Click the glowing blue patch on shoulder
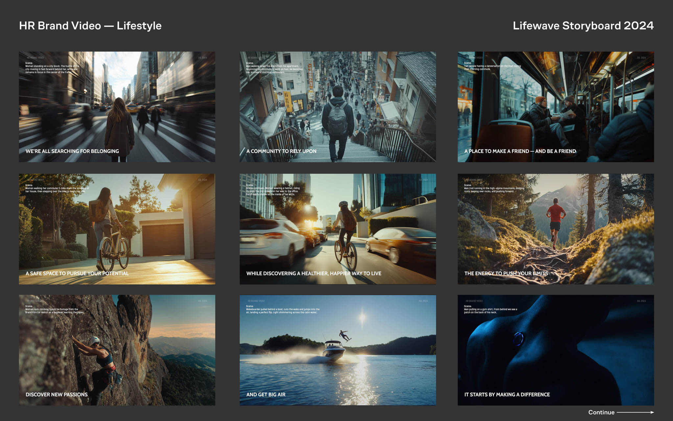The width and height of the screenshot is (673, 421). pos(518,338)
